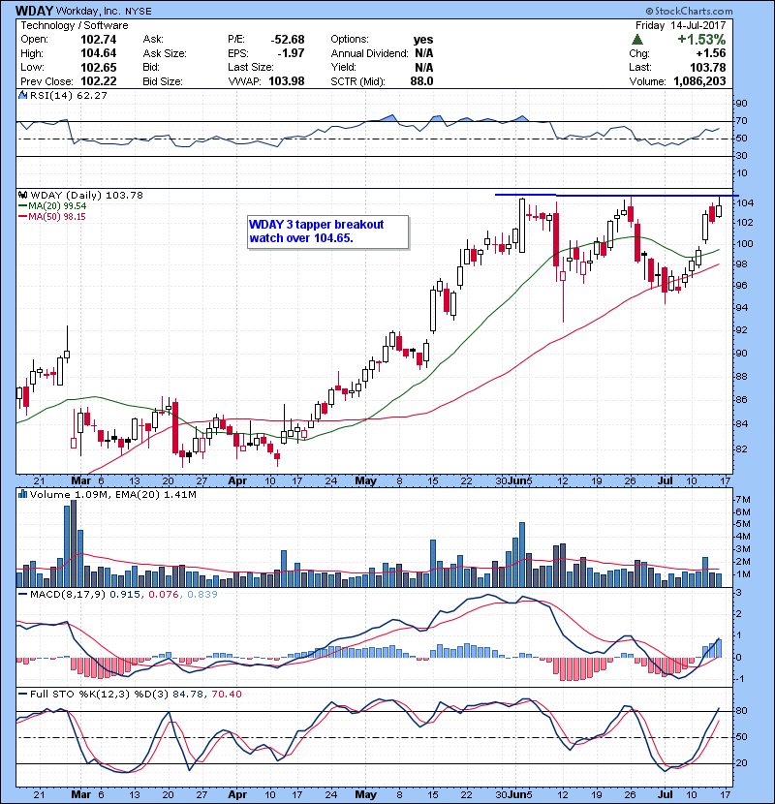
Task: Click the SCTR (Mid) value 88.0
Action: coord(421,81)
